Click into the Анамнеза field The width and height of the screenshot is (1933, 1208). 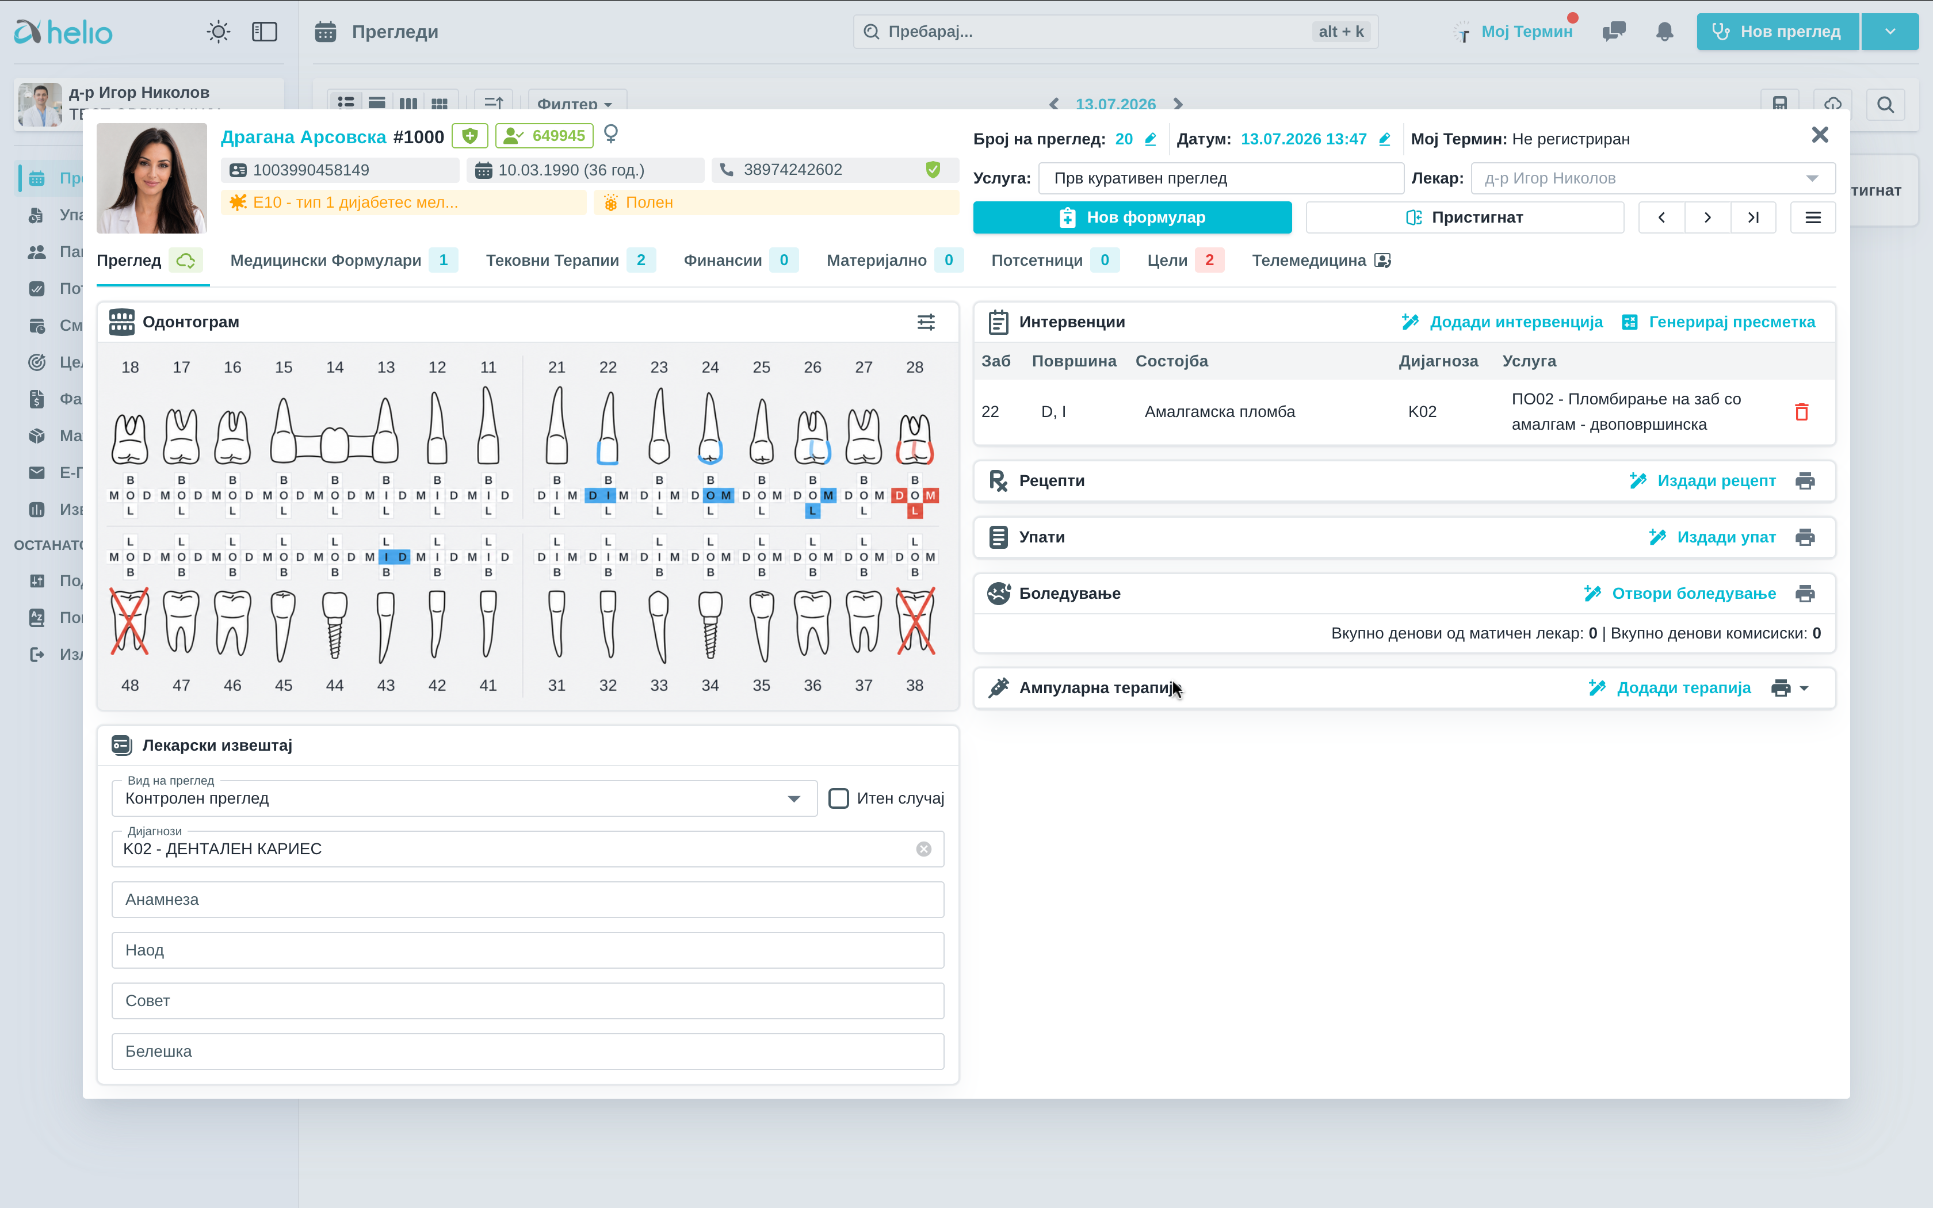pyautogui.click(x=528, y=900)
